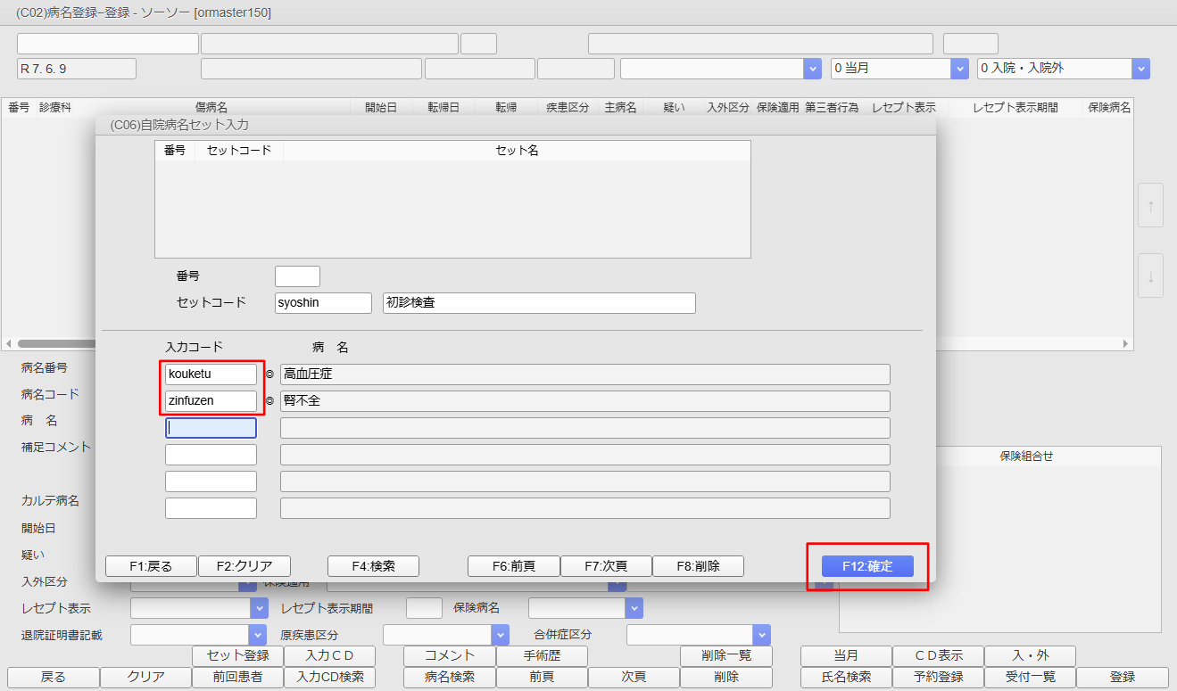
Task: Click the 番号 input box in the dialog
Action: click(x=297, y=276)
